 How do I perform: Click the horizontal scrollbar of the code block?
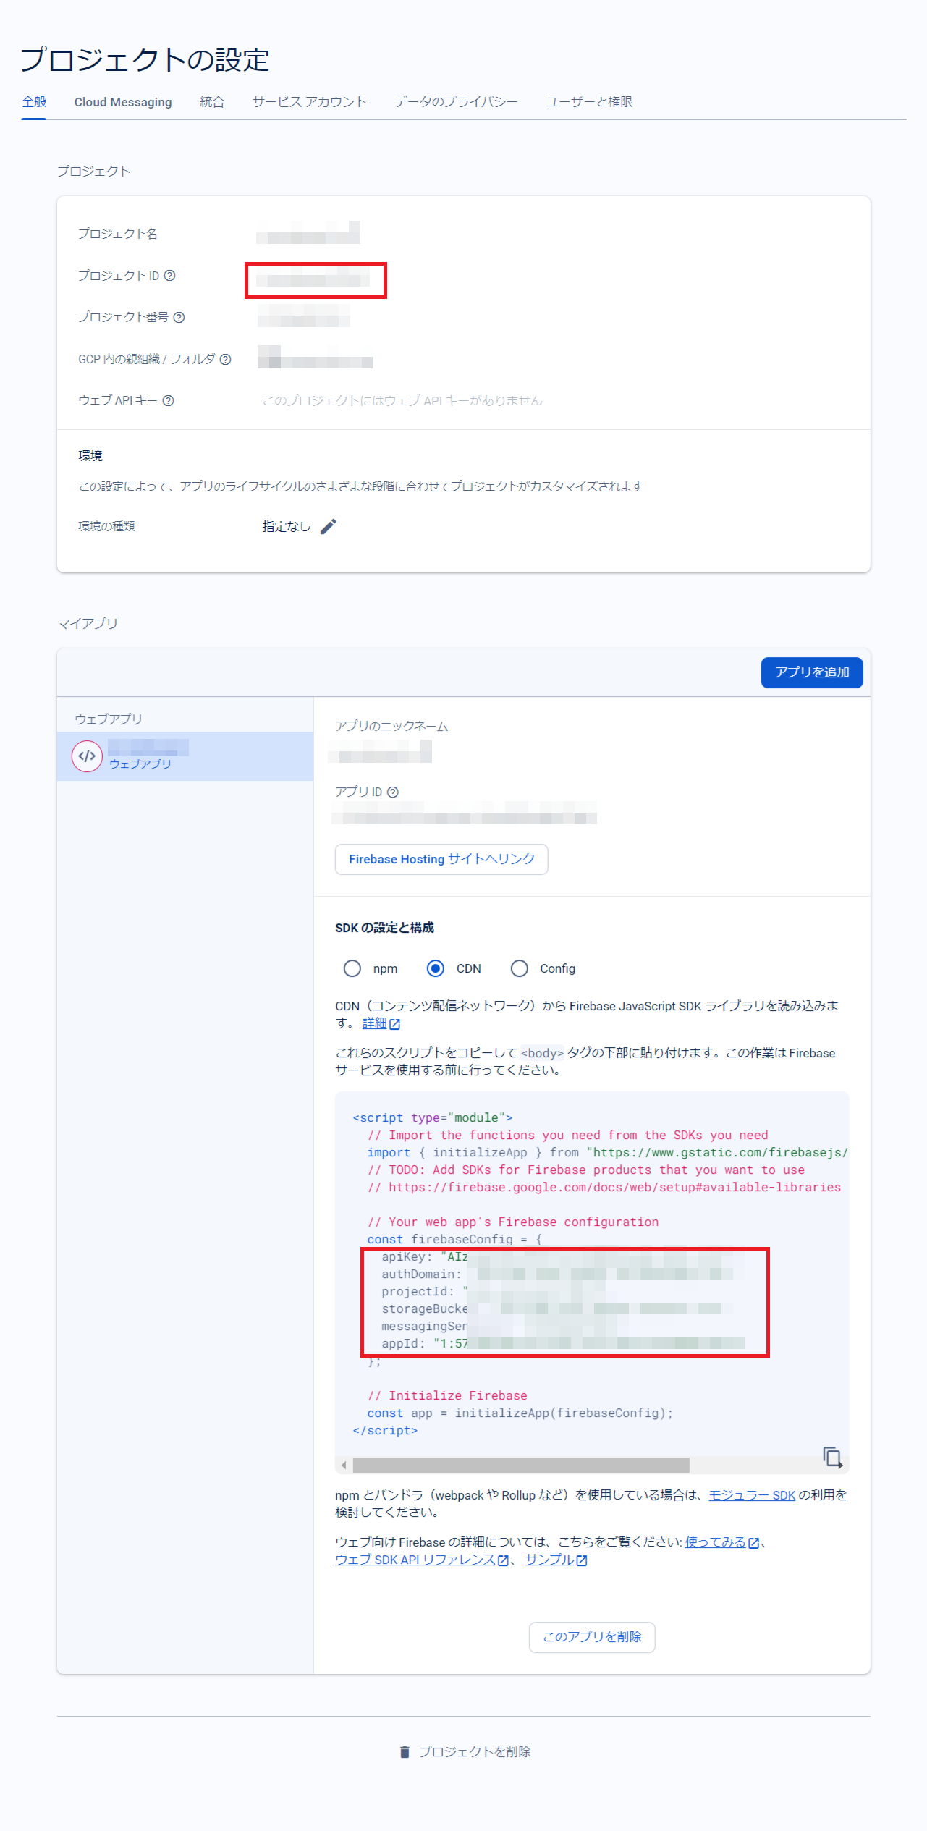[x=521, y=1466]
